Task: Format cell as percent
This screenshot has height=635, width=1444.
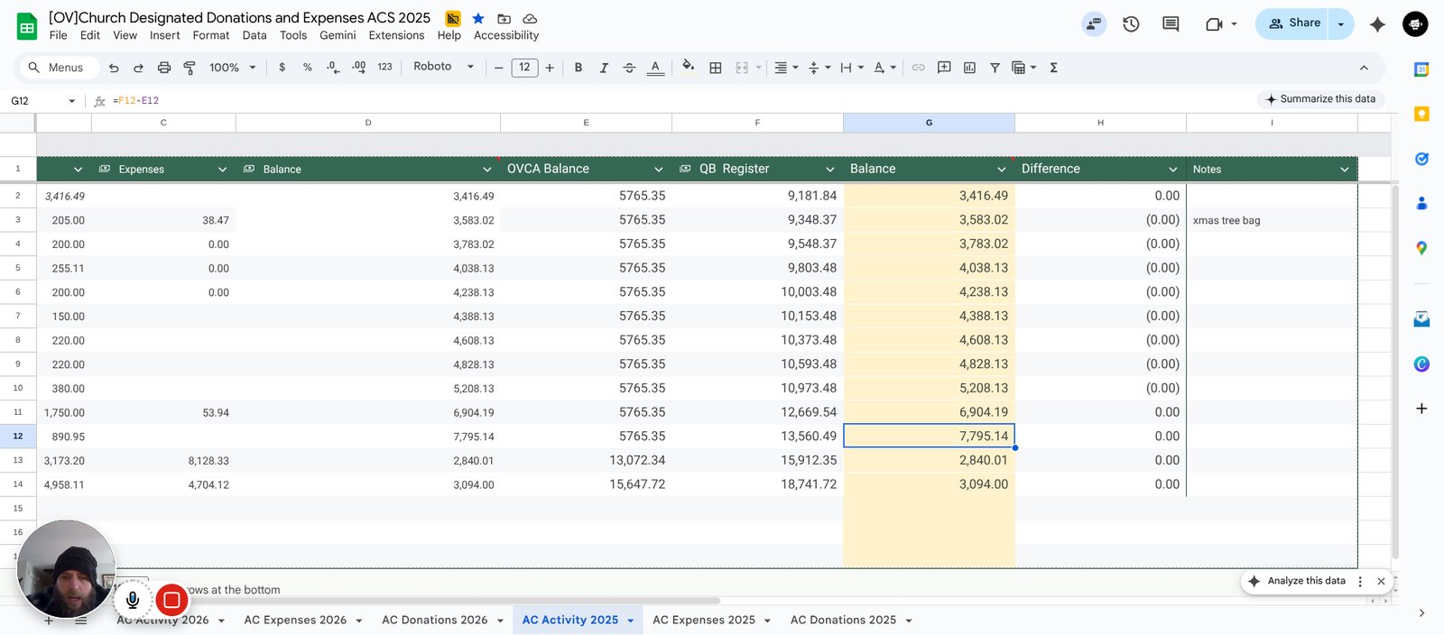Action: click(308, 68)
